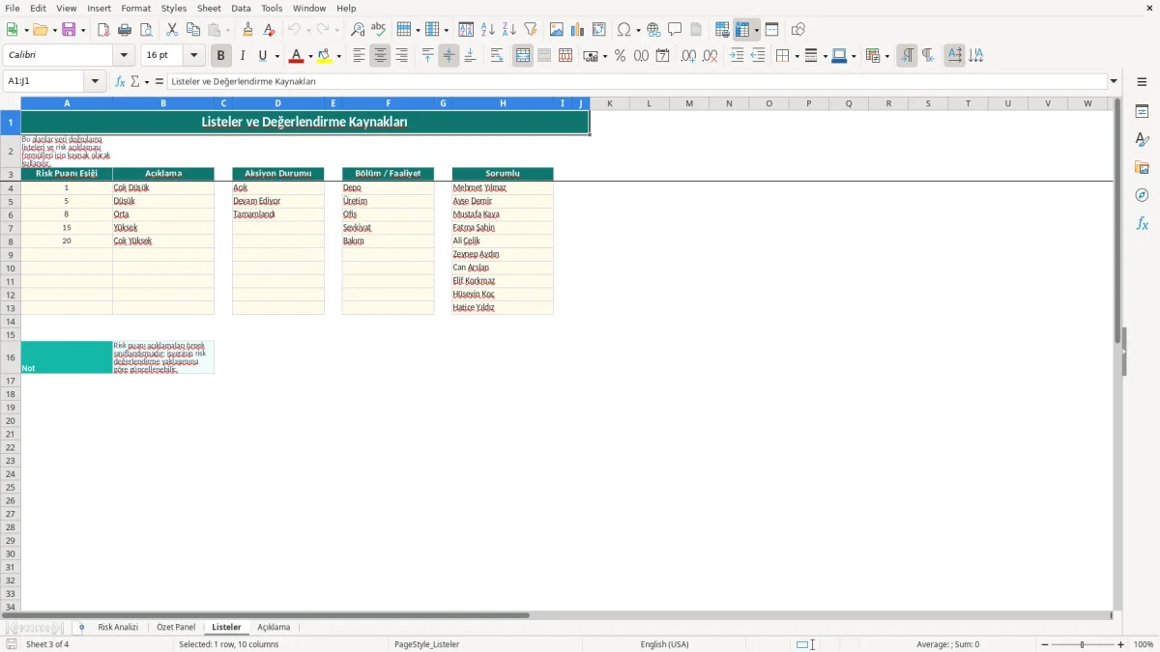Toggle Center Vertically alignment
Viewport: 1160px width, 652px height.
point(449,56)
